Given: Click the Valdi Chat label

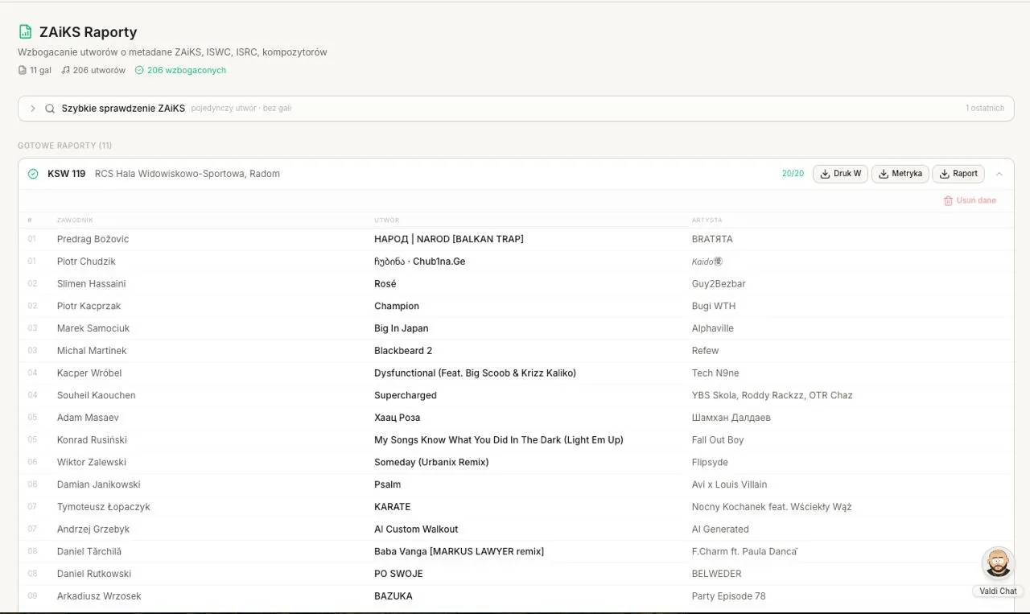Looking at the screenshot, I should coord(999,591).
